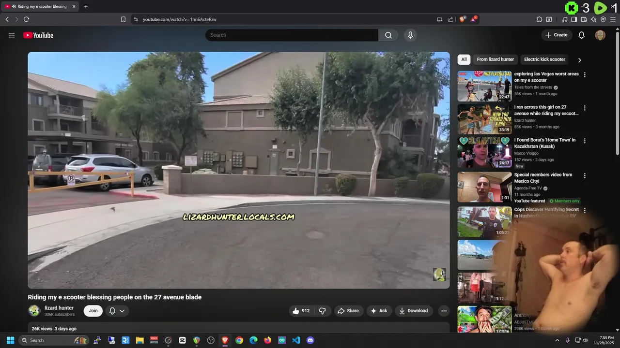Like the video with 912 likes

point(301,311)
